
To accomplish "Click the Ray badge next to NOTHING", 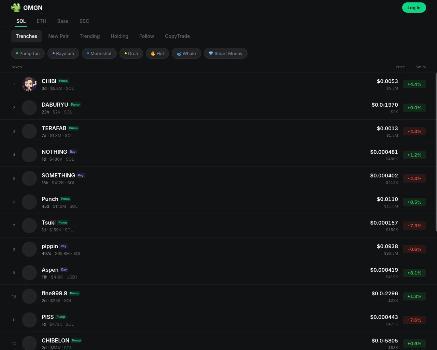I will click(73, 152).
